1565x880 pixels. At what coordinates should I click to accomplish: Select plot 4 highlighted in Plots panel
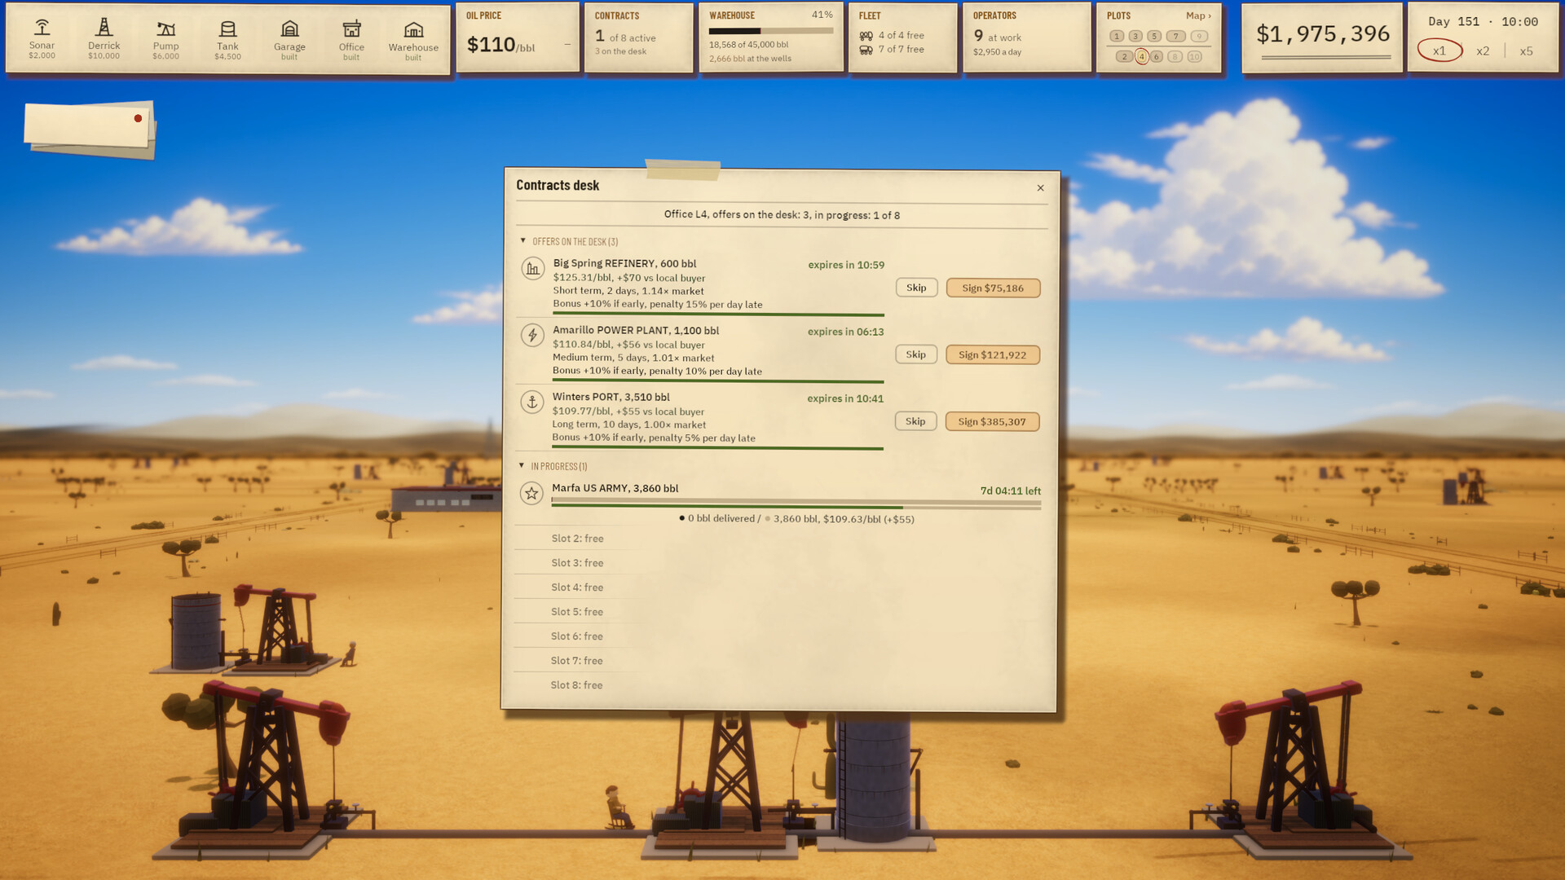point(1142,56)
